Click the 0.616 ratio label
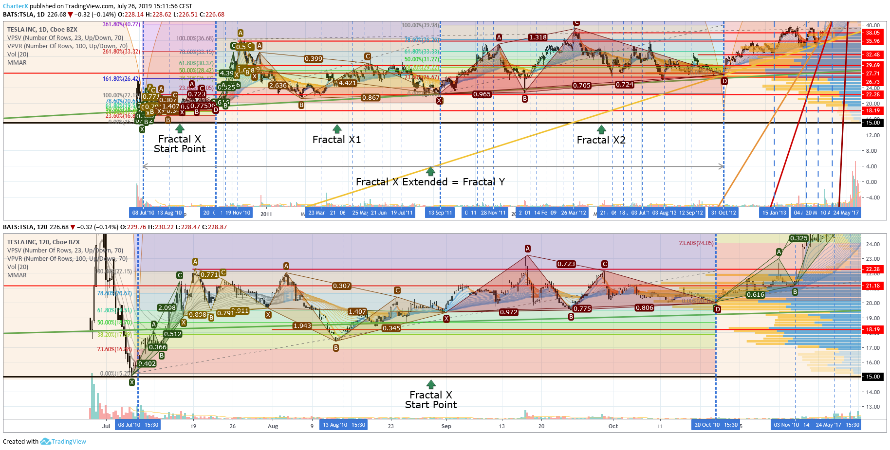Viewport: 890px width, 450px height. tap(756, 295)
